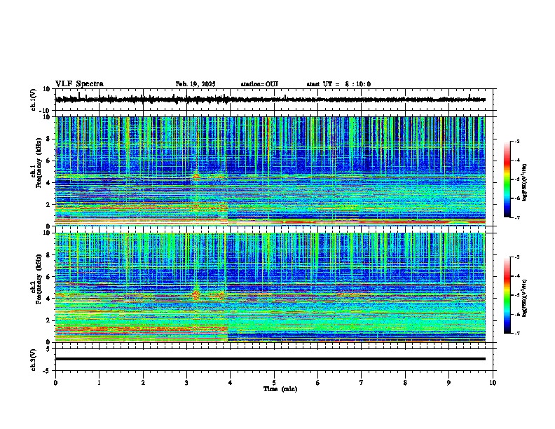Image resolution: width=555 pixels, height=429 pixels.
Task: Click the -3 label on ch.1 color bar
Action: point(516,142)
